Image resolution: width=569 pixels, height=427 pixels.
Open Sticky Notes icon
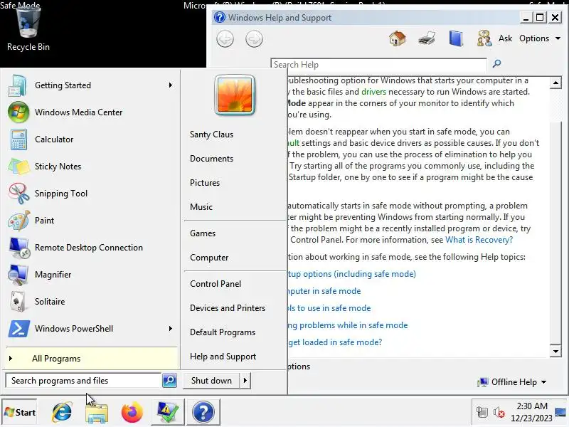pyautogui.click(x=18, y=167)
